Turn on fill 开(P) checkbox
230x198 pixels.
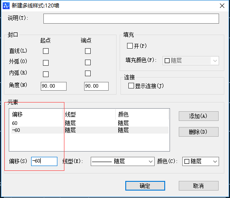[130, 46]
